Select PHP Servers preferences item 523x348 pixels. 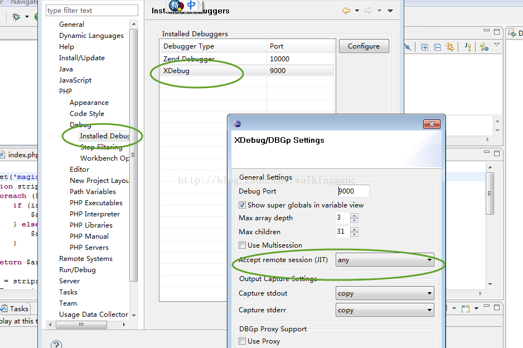[x=89, y=248]
